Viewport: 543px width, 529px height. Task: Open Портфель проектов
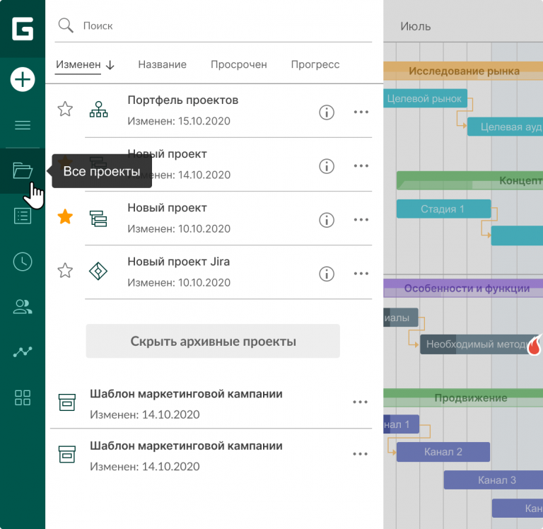click(183, 100)
